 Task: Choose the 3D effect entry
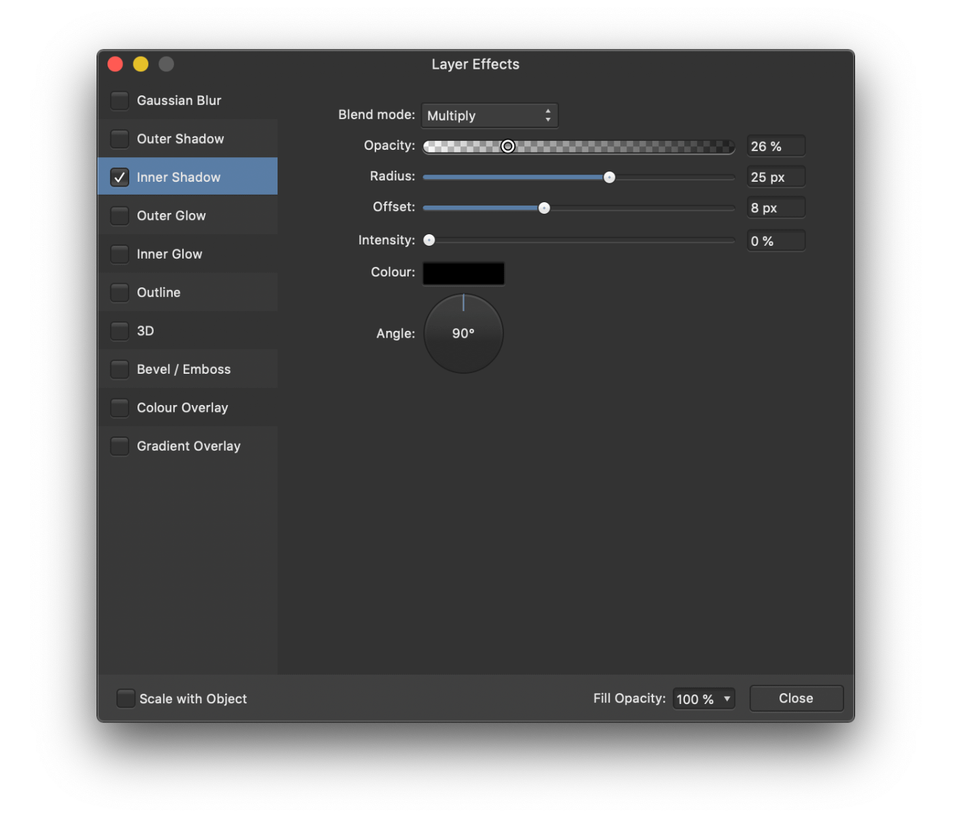[x=146, y=331]
